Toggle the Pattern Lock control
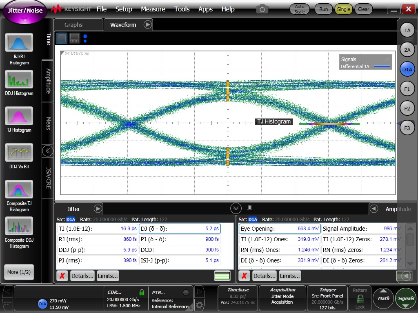Viewport: 418px width, 313px height. click(360, 298)
